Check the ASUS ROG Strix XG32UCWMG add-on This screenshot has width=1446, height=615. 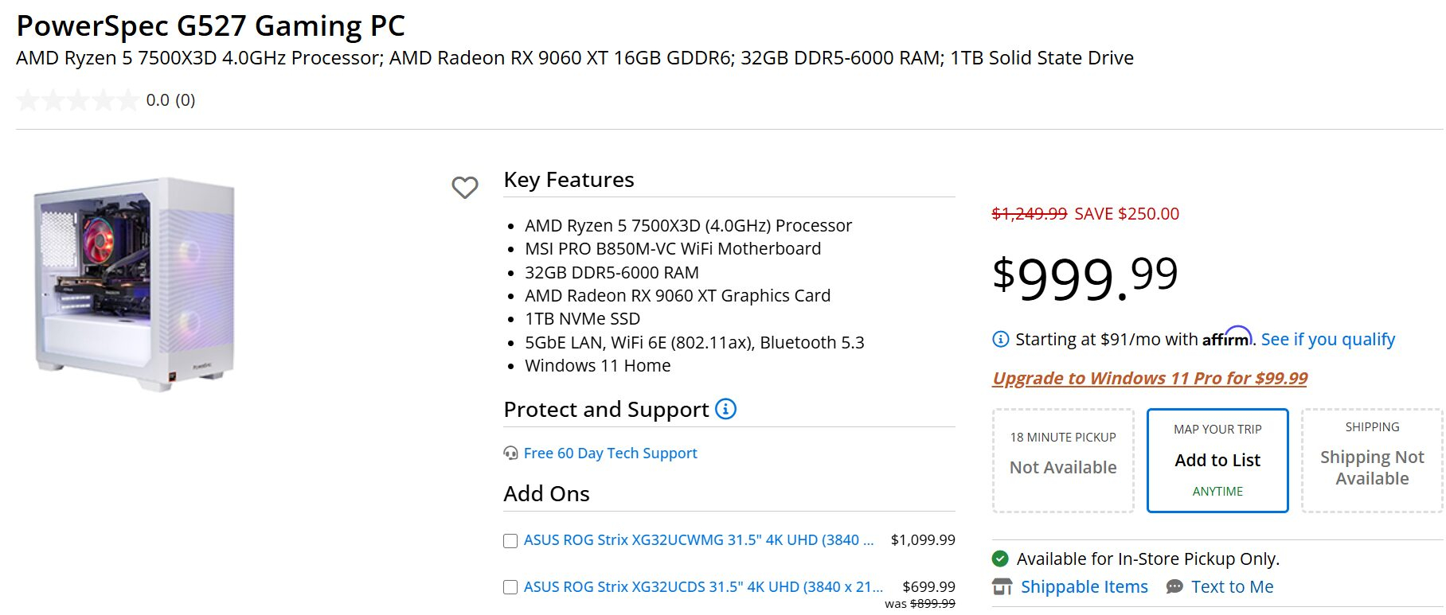(x=510, y=541)
